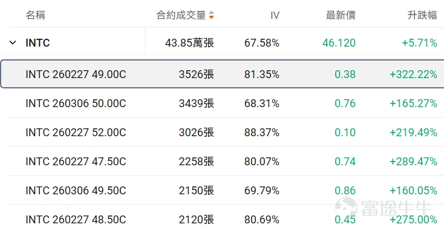Click change +160.05% cell
This screenshot has width=444, height=230.
(x=414, y=191)
